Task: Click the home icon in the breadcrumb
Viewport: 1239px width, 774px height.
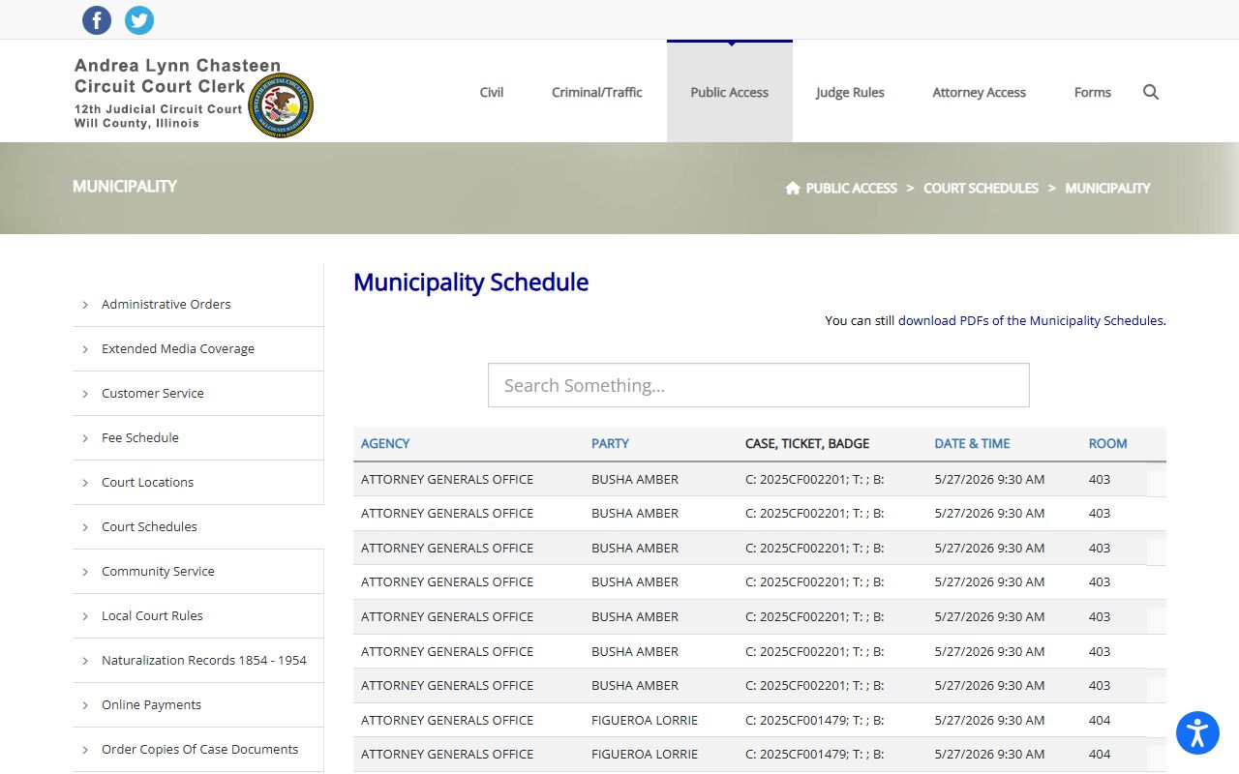Action: pos(793,188)
